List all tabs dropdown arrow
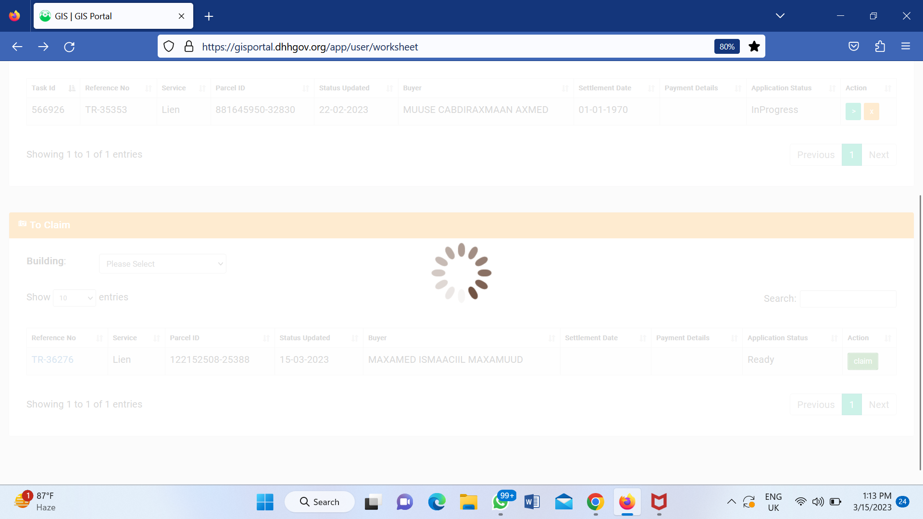This screenshot has width=923, height=519. [780, 16]
